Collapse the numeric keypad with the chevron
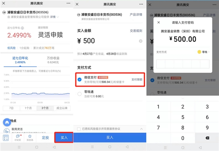This screenshot has width=219, height=151. [183, 98]
